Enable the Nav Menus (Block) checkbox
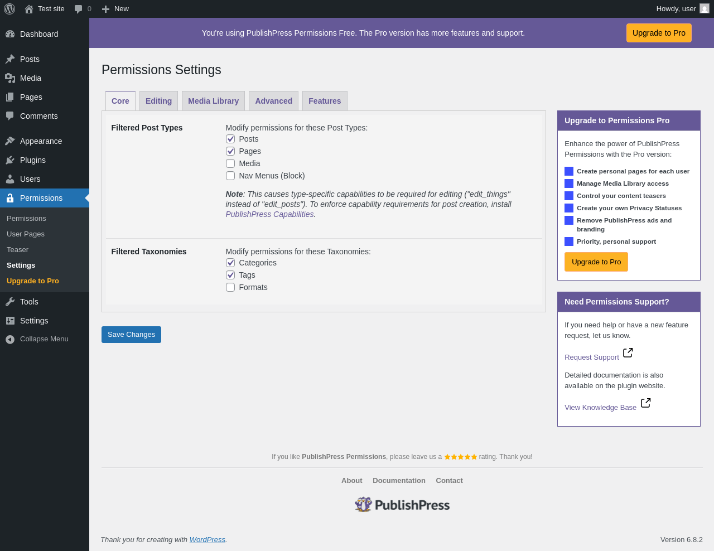 tap(230, 176)
